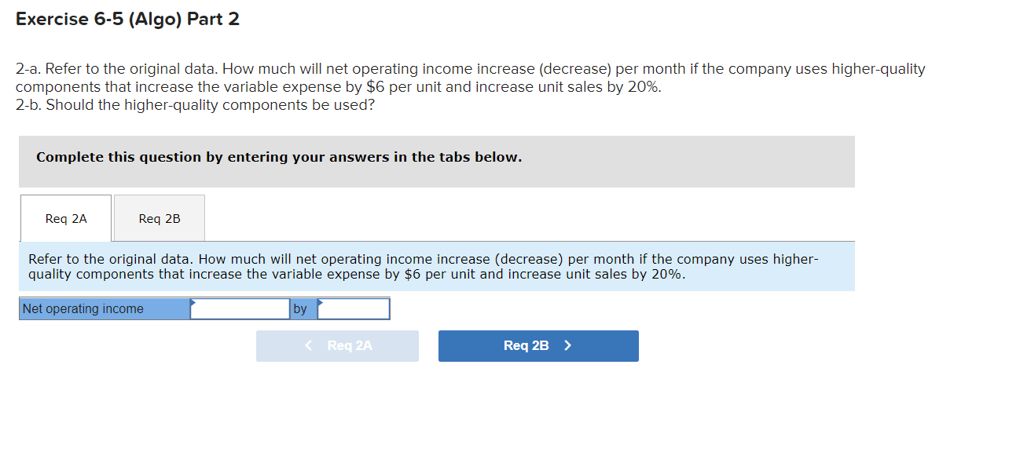Click the question text about higher-quality components

(x=470, y=77)
